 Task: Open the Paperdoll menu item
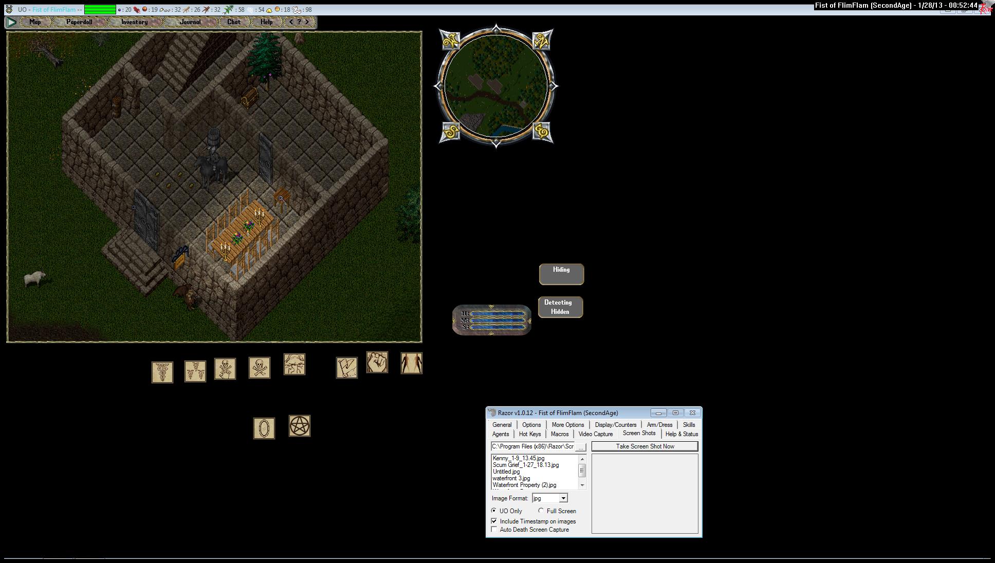(79, 22)
